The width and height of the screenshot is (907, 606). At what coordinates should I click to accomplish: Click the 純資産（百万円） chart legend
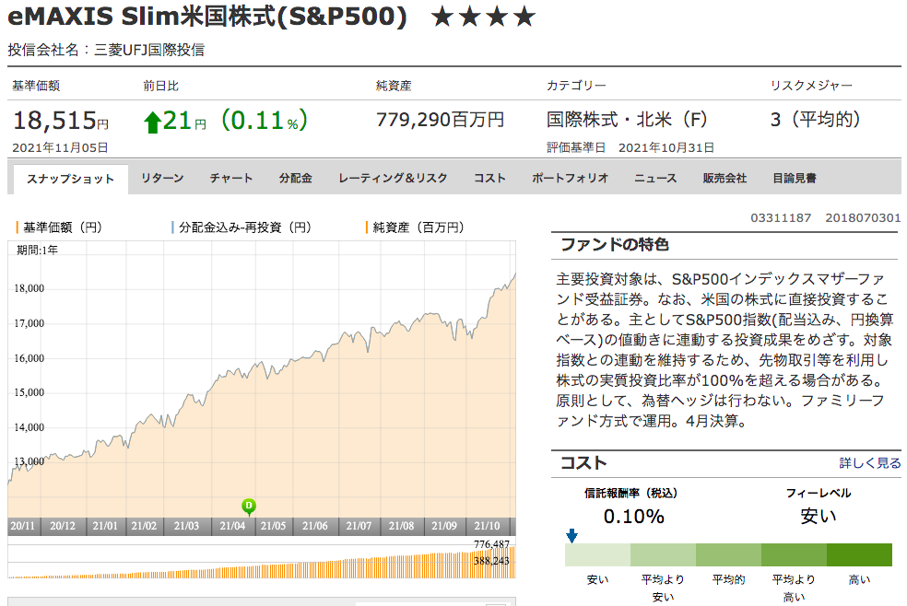pos(415,227)
